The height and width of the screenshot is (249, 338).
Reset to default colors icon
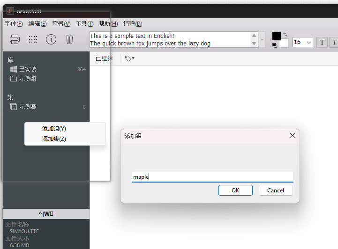tap(274, 45)
